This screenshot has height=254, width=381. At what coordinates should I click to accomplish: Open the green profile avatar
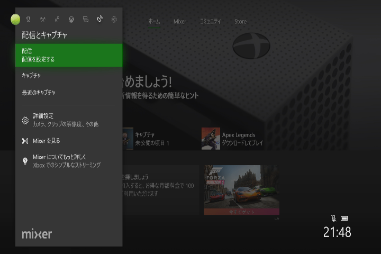coord(15,19)
